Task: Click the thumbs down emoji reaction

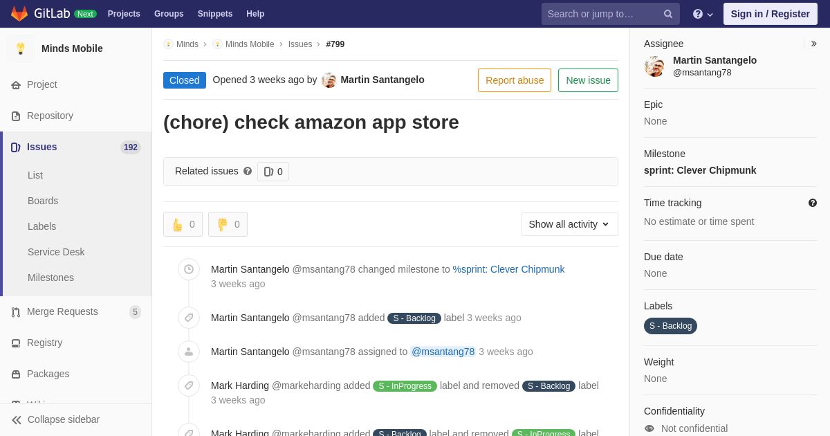Action: (x=228, y=224)
